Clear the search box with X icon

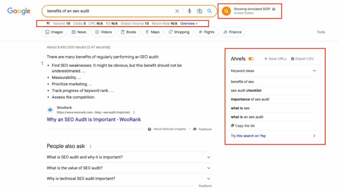click(x=177, y=11)
